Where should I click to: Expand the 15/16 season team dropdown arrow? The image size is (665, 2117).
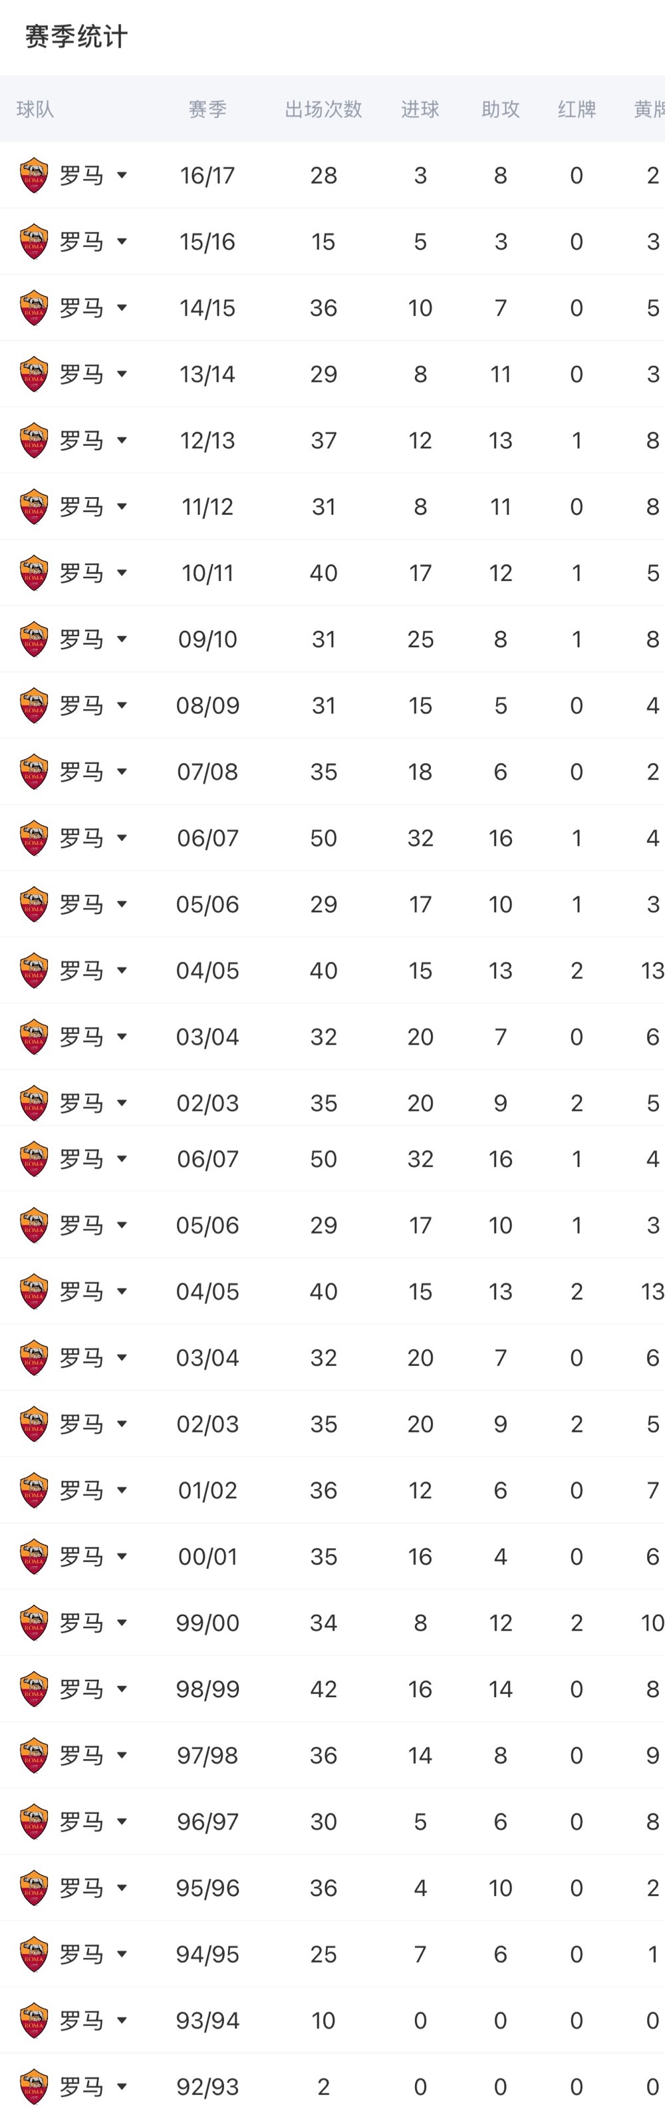click(x=122, y=242)
